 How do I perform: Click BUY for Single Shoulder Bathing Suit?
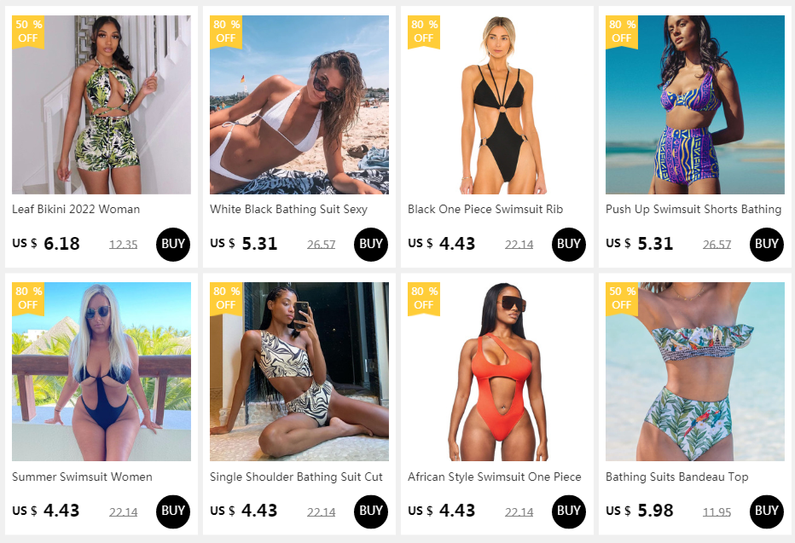pos(370,511)
